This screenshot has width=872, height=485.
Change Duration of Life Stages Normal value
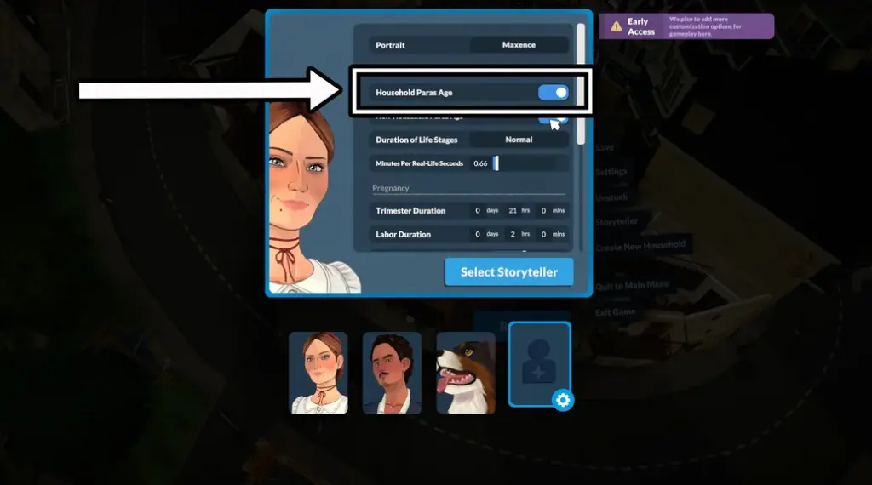pyautogui.click(x=519, y=140)
